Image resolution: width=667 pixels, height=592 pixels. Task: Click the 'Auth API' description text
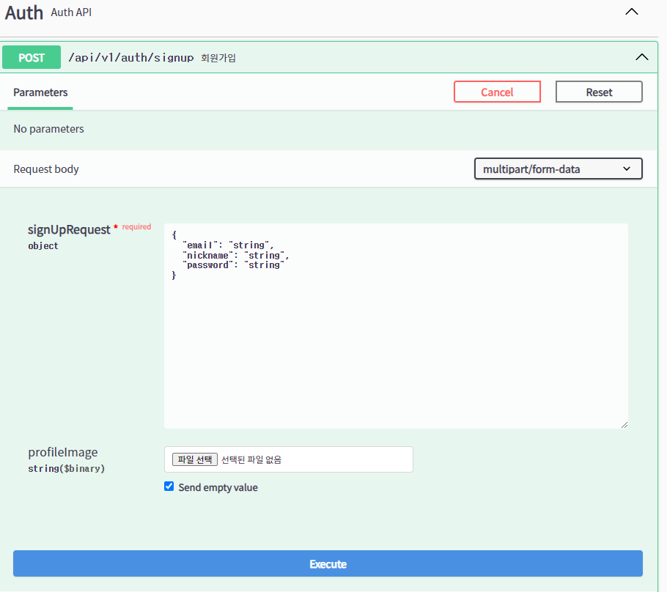tap(71, 12)
